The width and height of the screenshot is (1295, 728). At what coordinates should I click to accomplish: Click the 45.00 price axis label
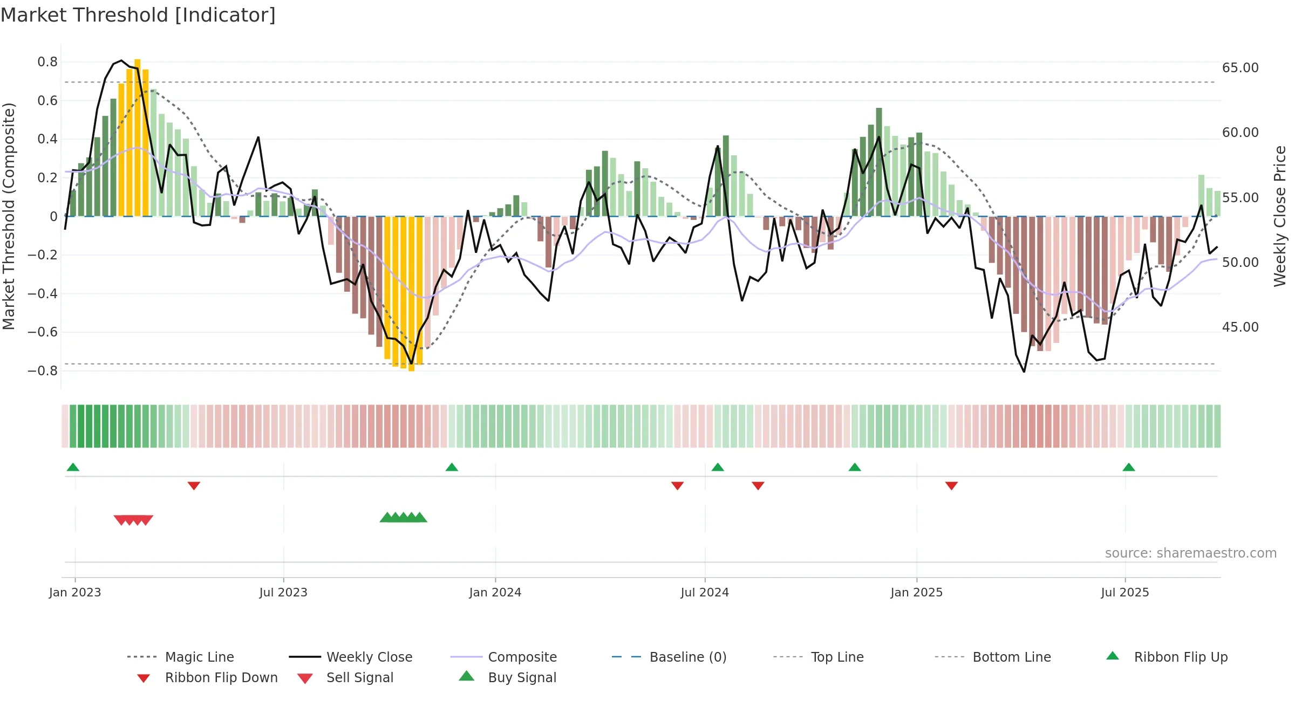pos(1241,327)
